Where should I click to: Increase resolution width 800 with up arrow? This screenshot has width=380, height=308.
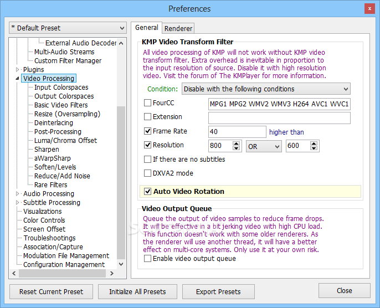tap(237, 143)
